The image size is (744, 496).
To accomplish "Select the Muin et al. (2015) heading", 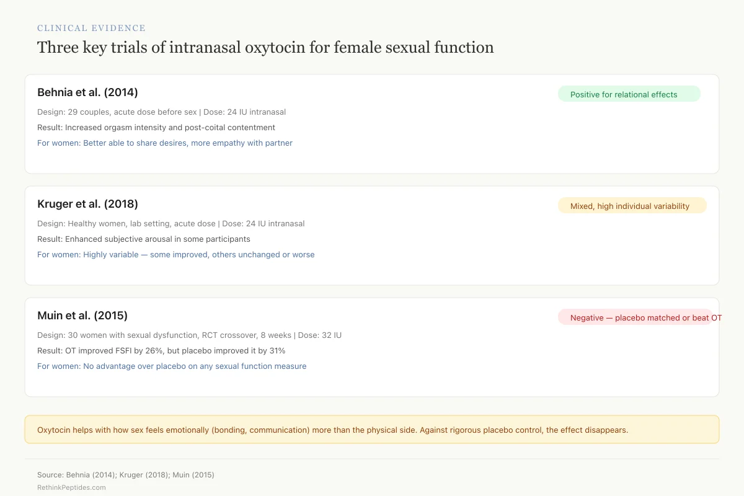I will click(82, 316).
